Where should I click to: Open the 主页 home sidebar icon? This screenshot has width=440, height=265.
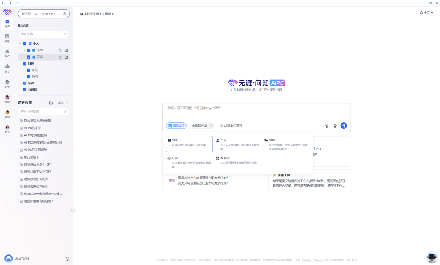7,23
